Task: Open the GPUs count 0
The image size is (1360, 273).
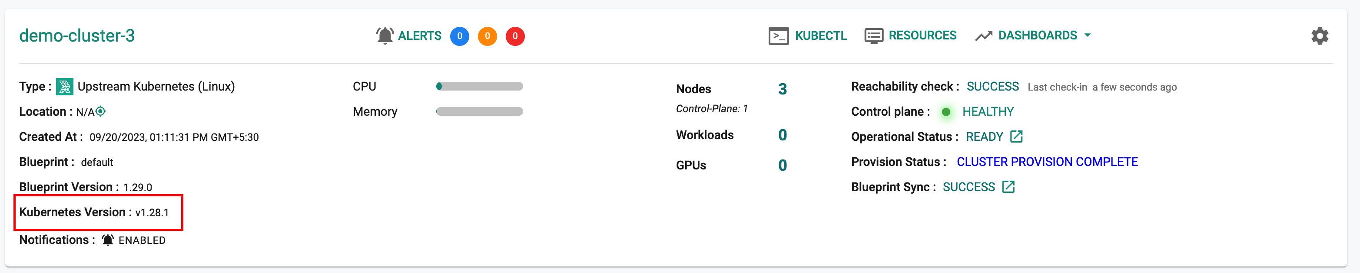Action: pyautogui.click(x=783, y=166)
